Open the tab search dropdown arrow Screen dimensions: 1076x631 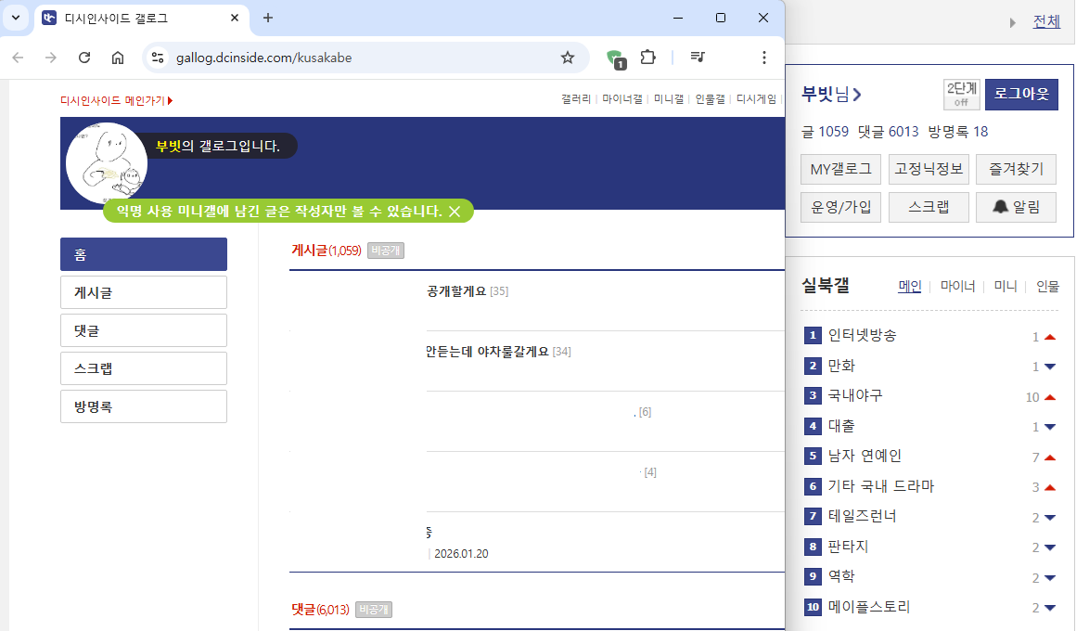15,18
